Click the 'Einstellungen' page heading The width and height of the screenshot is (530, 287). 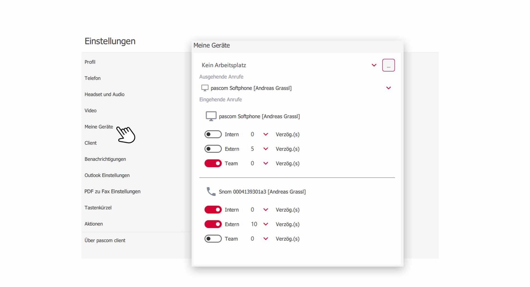click(x=110, y=41)
